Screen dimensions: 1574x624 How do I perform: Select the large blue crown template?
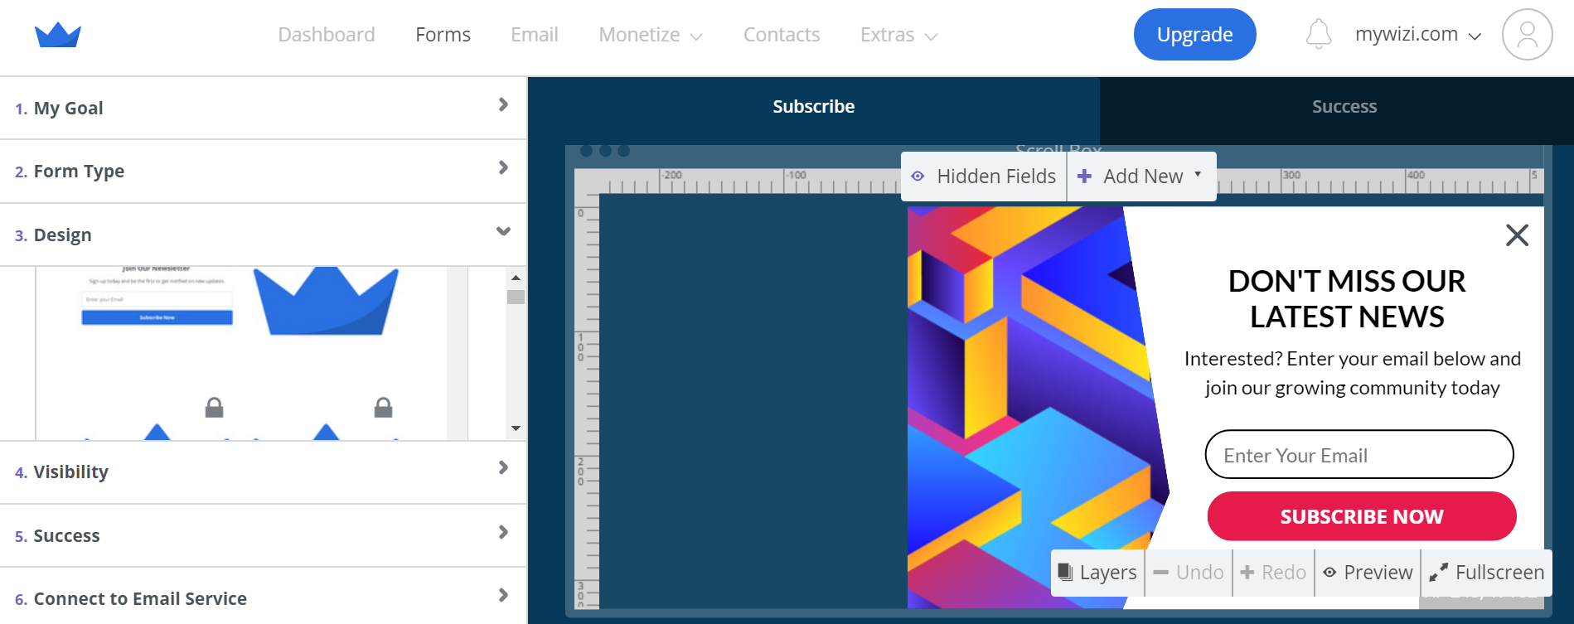click(x=327, y=301)
